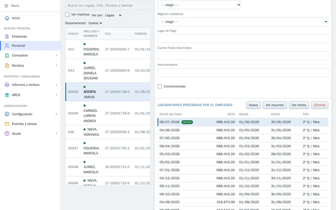Image resolution: width=336 pixels, height=210 pixels.
Task: Click the Eliminar button
Action: (320, 105)
